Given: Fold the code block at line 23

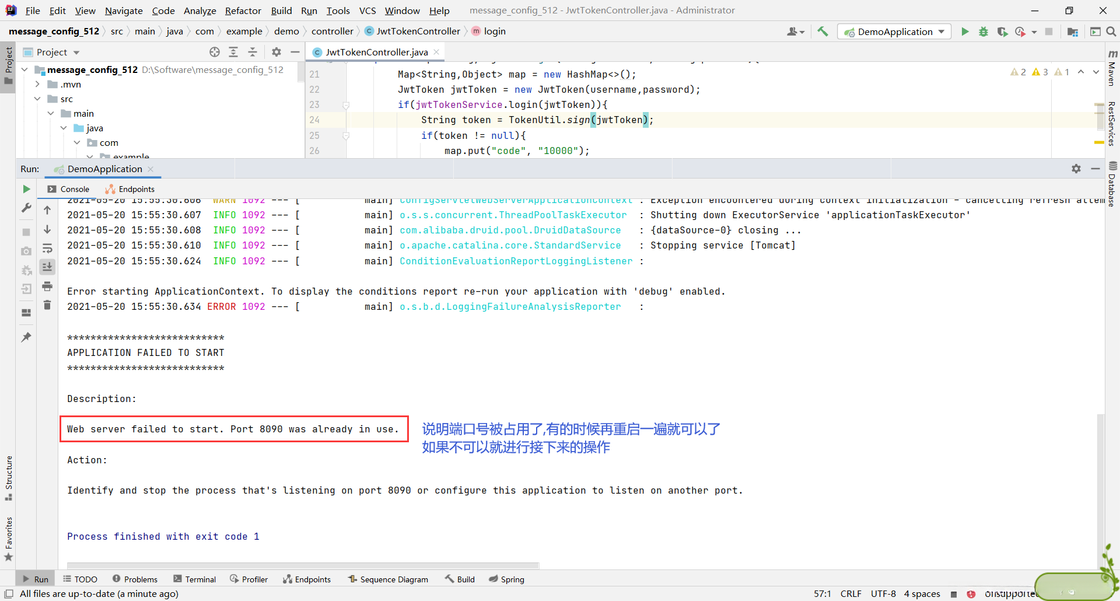Looking at the screenshot, I should click(346, 105).
